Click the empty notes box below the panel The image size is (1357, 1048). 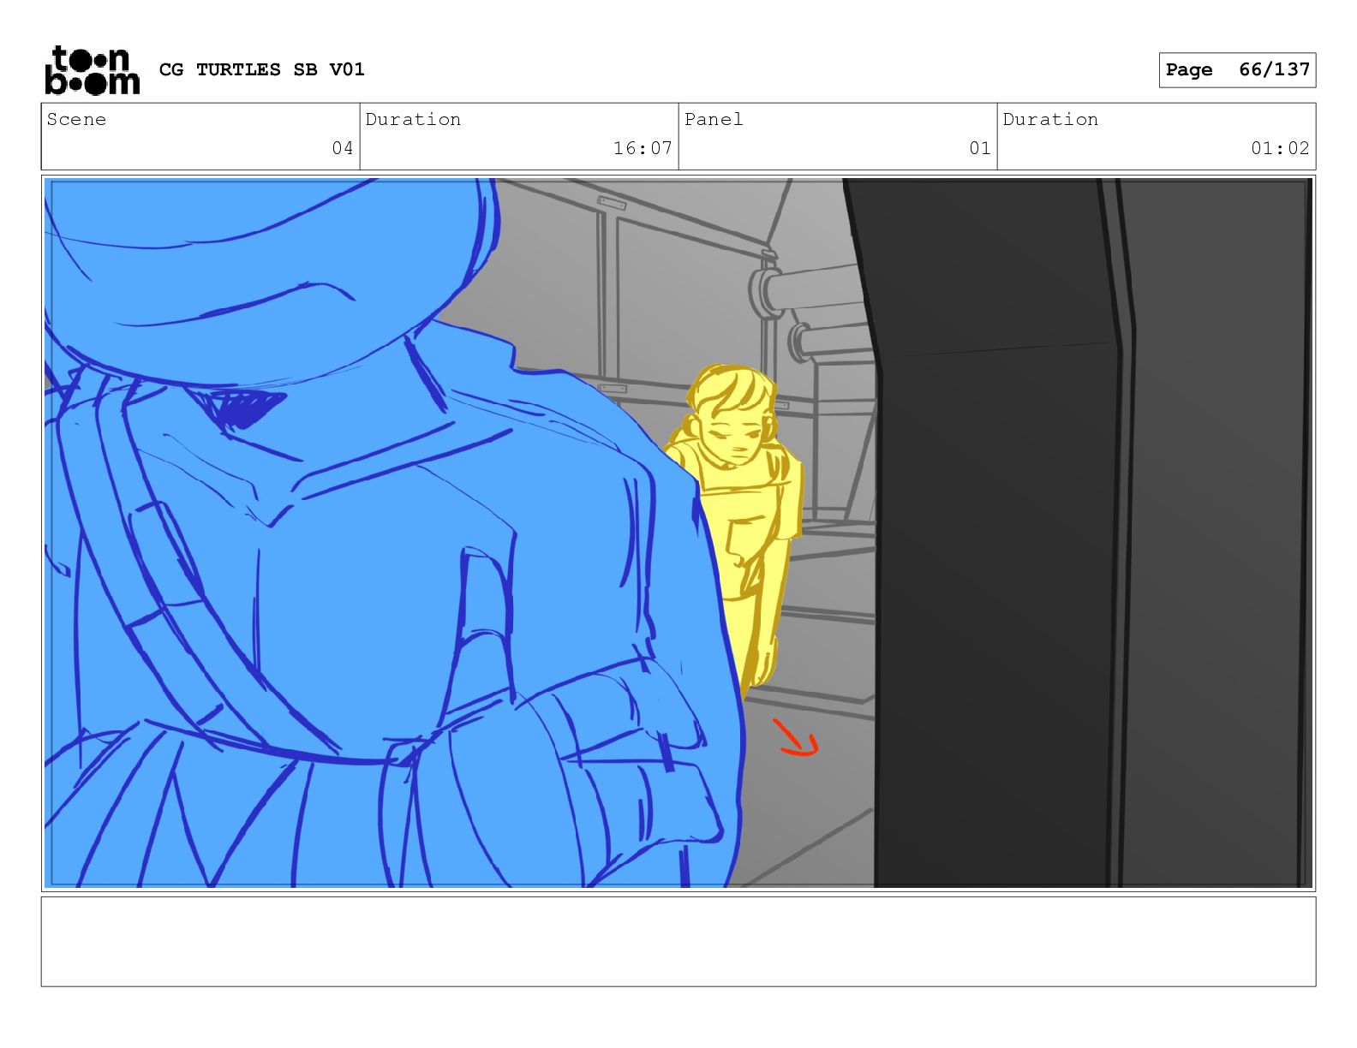point(678,941)
